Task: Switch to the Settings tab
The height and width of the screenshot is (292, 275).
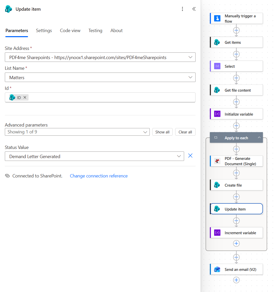Action: coord(44,31)
